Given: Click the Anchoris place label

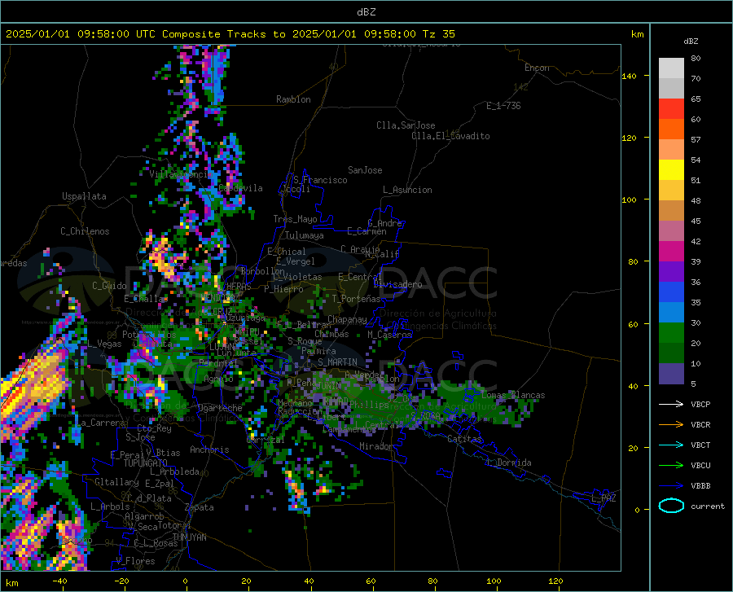Looking at the screenshot, I should (x=209, y=449).
